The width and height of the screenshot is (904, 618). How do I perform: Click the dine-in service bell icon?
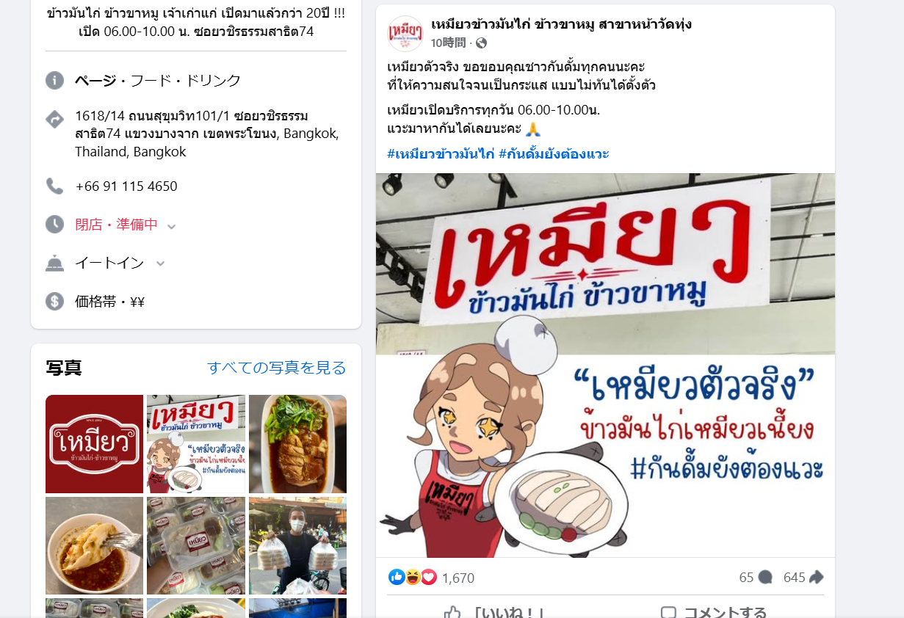(55, 263)
